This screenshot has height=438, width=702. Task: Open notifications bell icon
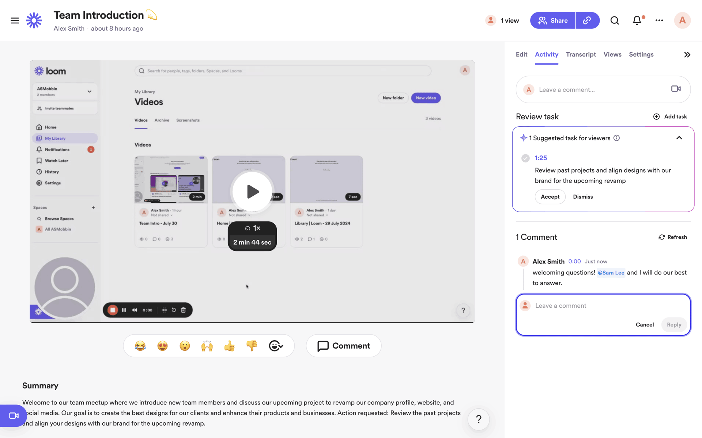click(x=637, y=20)
